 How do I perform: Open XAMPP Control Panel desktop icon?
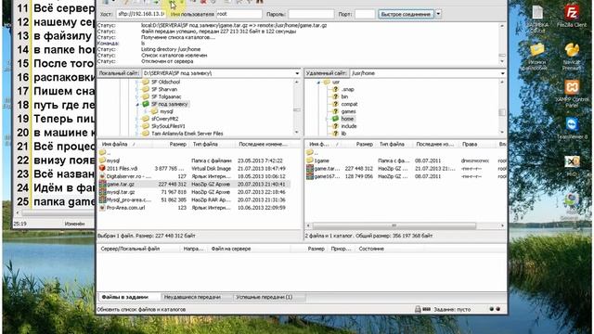click(572, 93)
